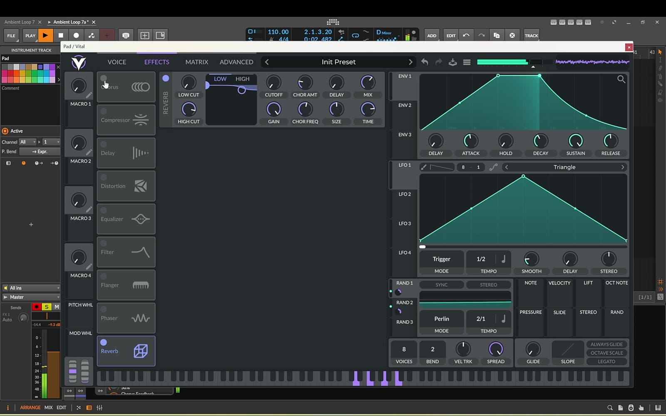Screen dimensions: 666x416
Task: Click the magnifier on ENV 1 graph
Action: [621, 79]
